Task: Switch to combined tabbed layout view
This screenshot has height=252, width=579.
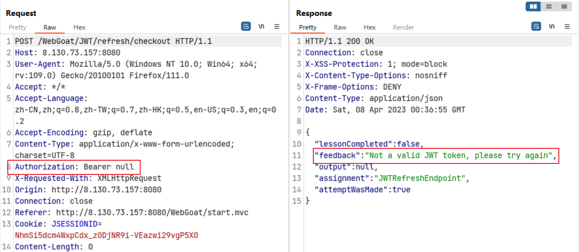Action: (x=564, y=7)
